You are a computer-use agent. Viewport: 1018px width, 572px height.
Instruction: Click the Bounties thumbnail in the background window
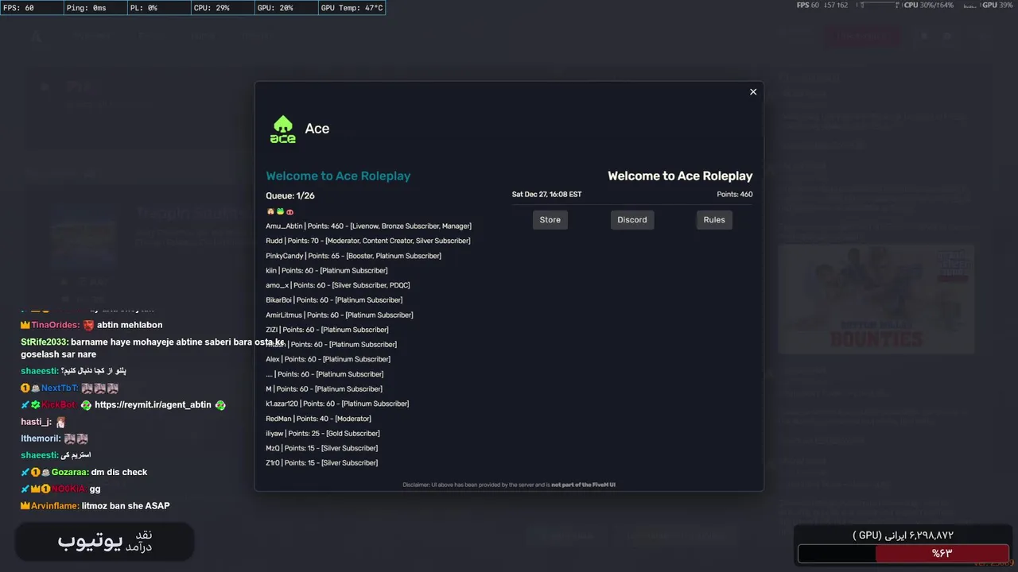[876, 299]
